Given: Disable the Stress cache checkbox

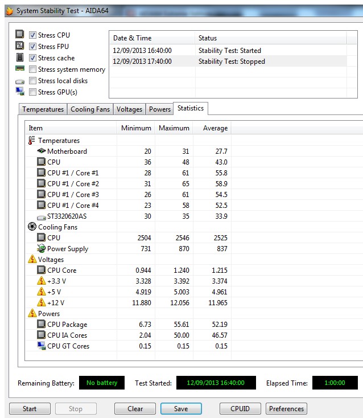Looking at the screenshot, I should [x=32, y=58].
